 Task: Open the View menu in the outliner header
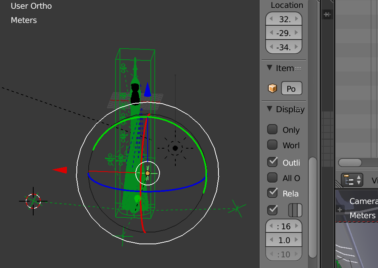coord(374,180)
